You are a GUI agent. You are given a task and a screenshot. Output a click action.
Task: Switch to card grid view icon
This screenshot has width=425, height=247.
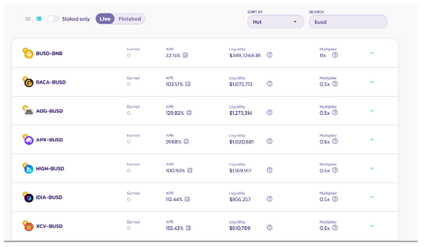click(28, 19)
